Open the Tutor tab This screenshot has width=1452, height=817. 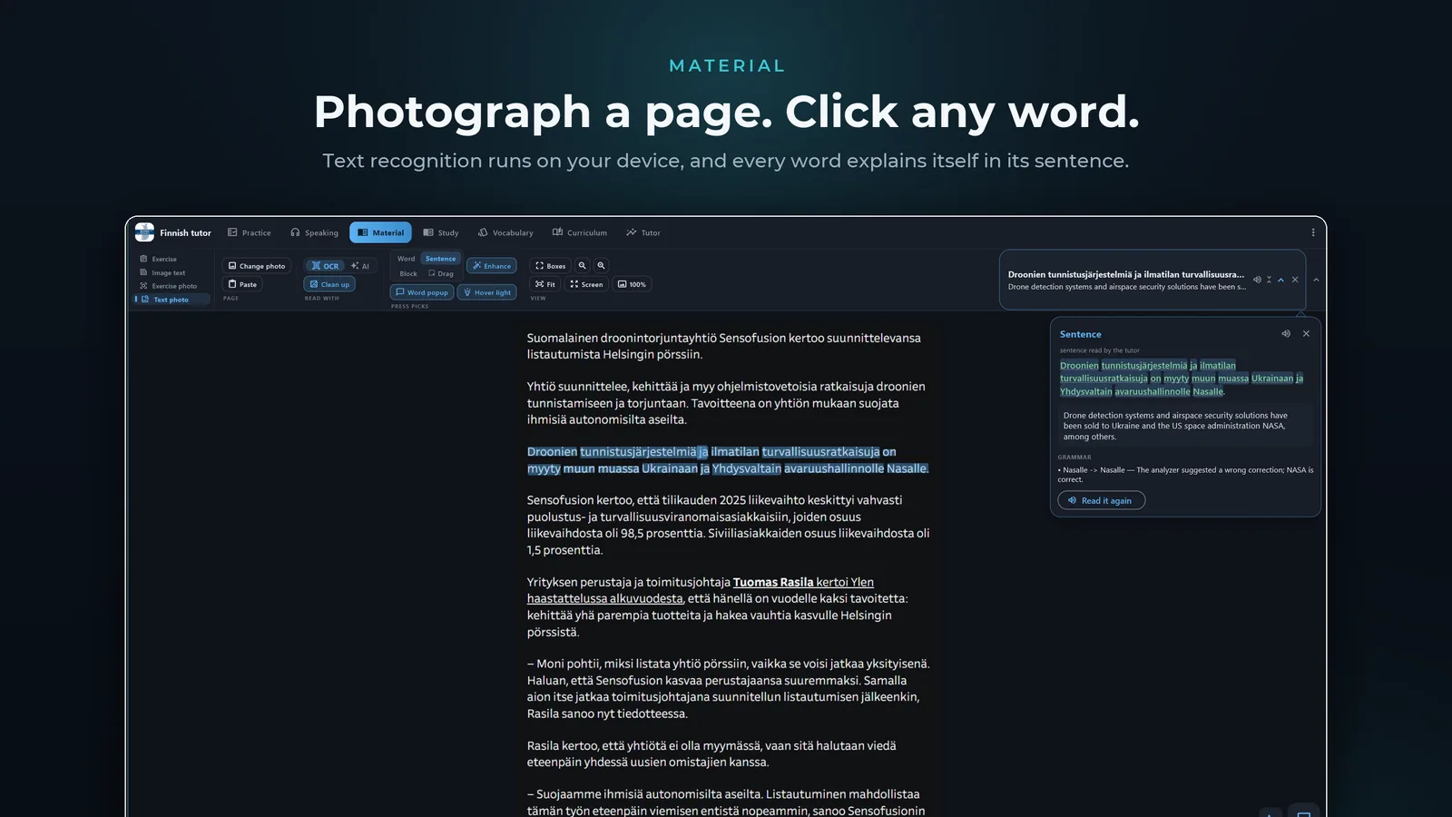point(643,232)
